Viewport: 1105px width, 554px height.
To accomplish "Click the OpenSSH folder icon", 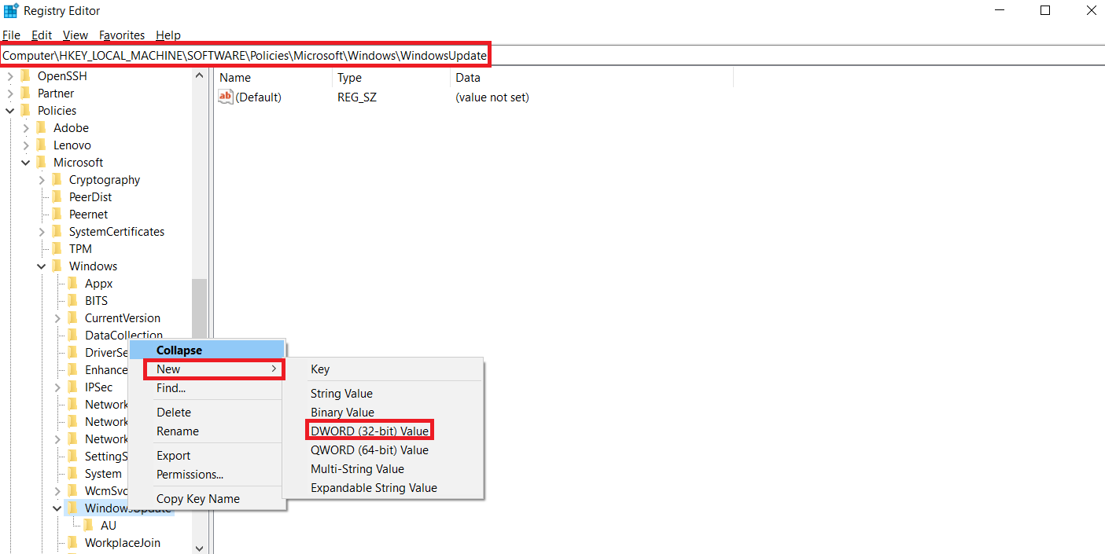I will [x=25, y=76].
